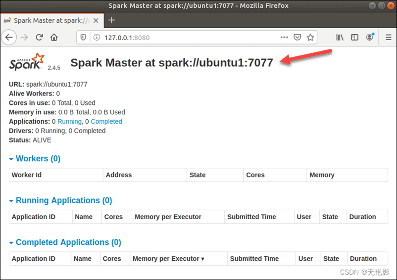The height and width of the screenshot is (280, 397).
Task: Sort Completed Applications by Memory per Executor
Action: pos(168,259)
